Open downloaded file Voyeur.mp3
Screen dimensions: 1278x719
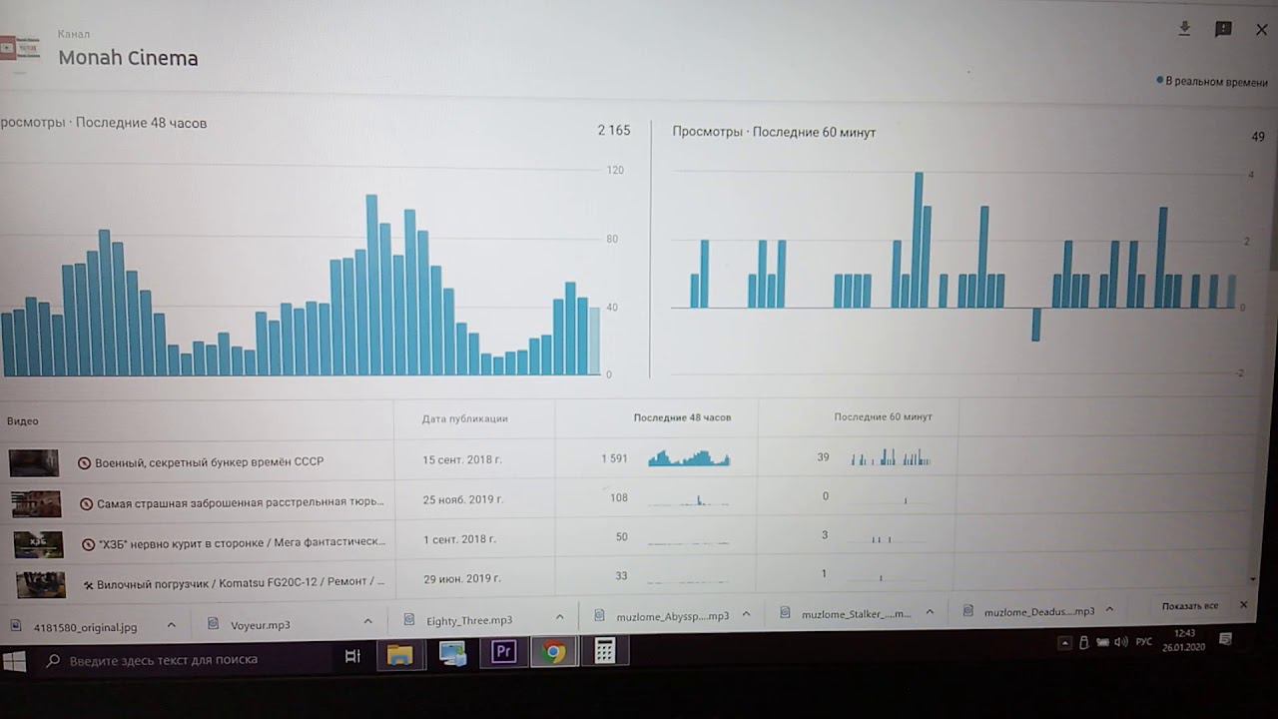(x=261, y=625)
